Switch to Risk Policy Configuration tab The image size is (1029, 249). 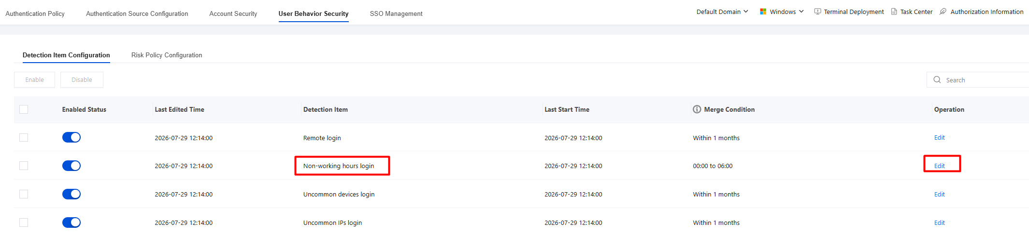pyautogui.click(x=167, y=55)
